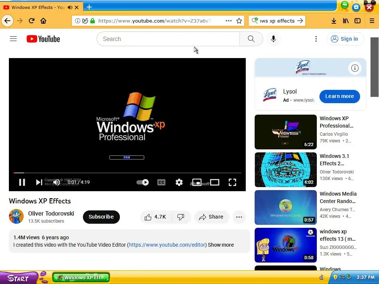This screenshot has width=379, height=284.
Task: Toggle the browser sidebar icon
Action: click(x=358, y=21)
